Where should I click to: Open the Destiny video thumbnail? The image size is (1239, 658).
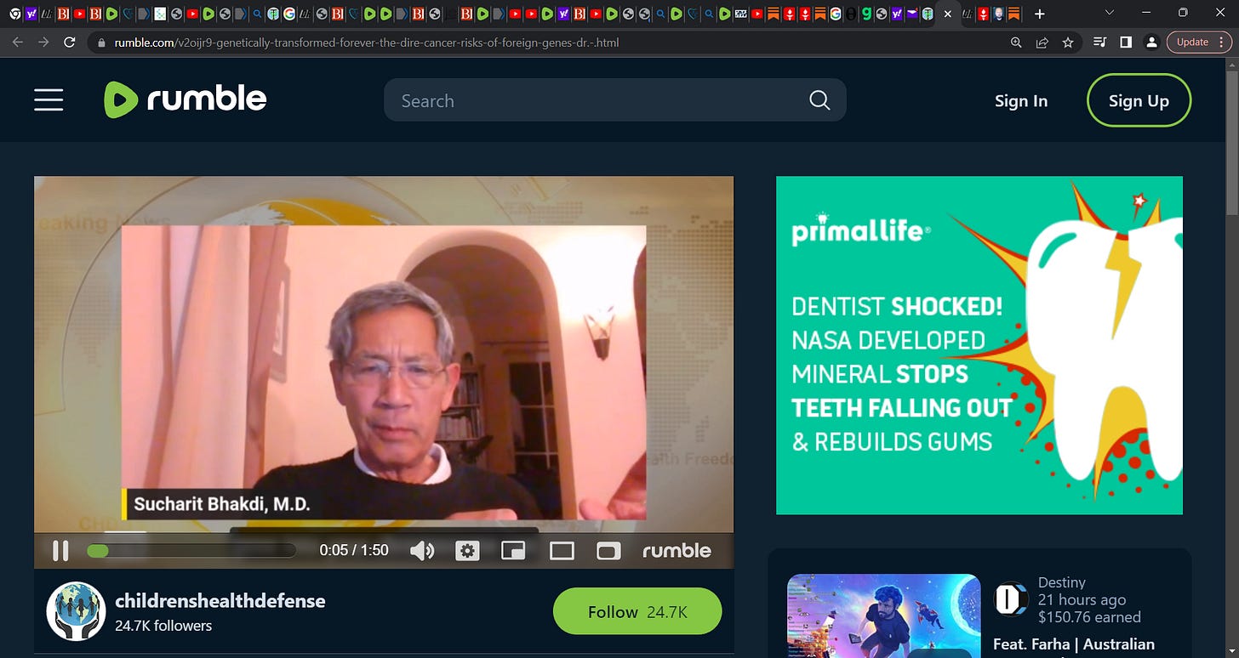click(x=883, y=615)
